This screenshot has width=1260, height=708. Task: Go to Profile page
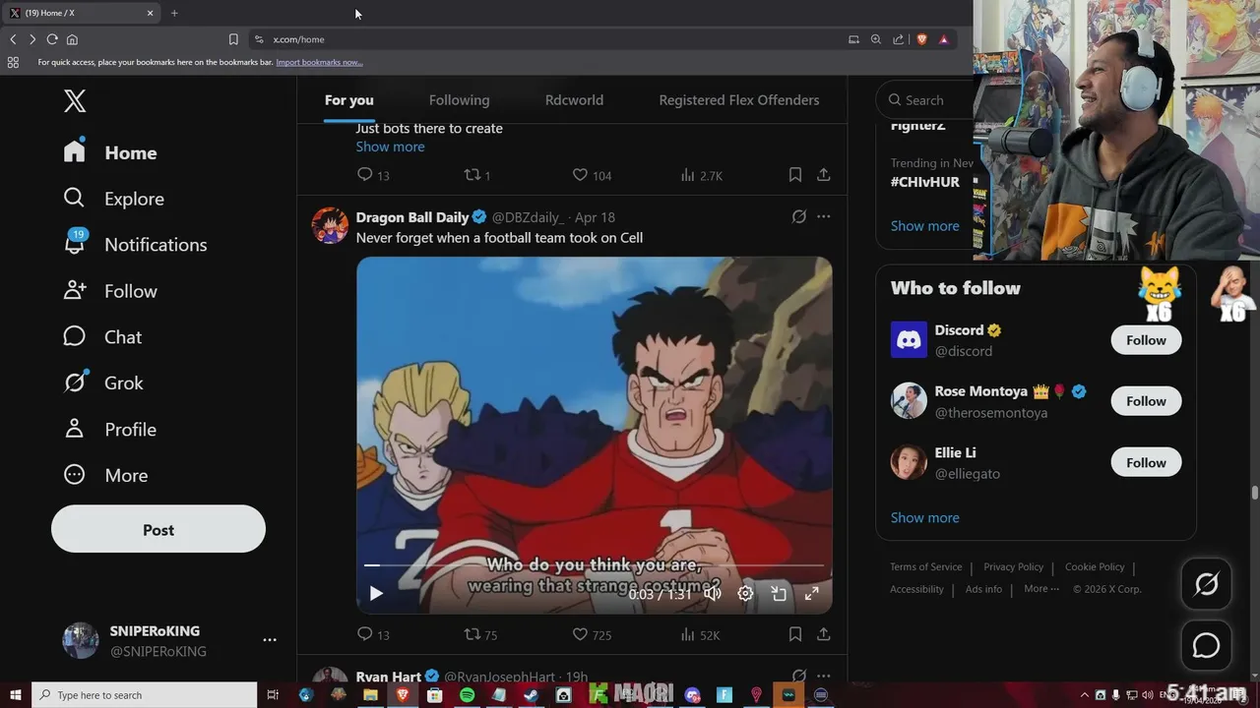pyautogui.click(x=110, y=429)
